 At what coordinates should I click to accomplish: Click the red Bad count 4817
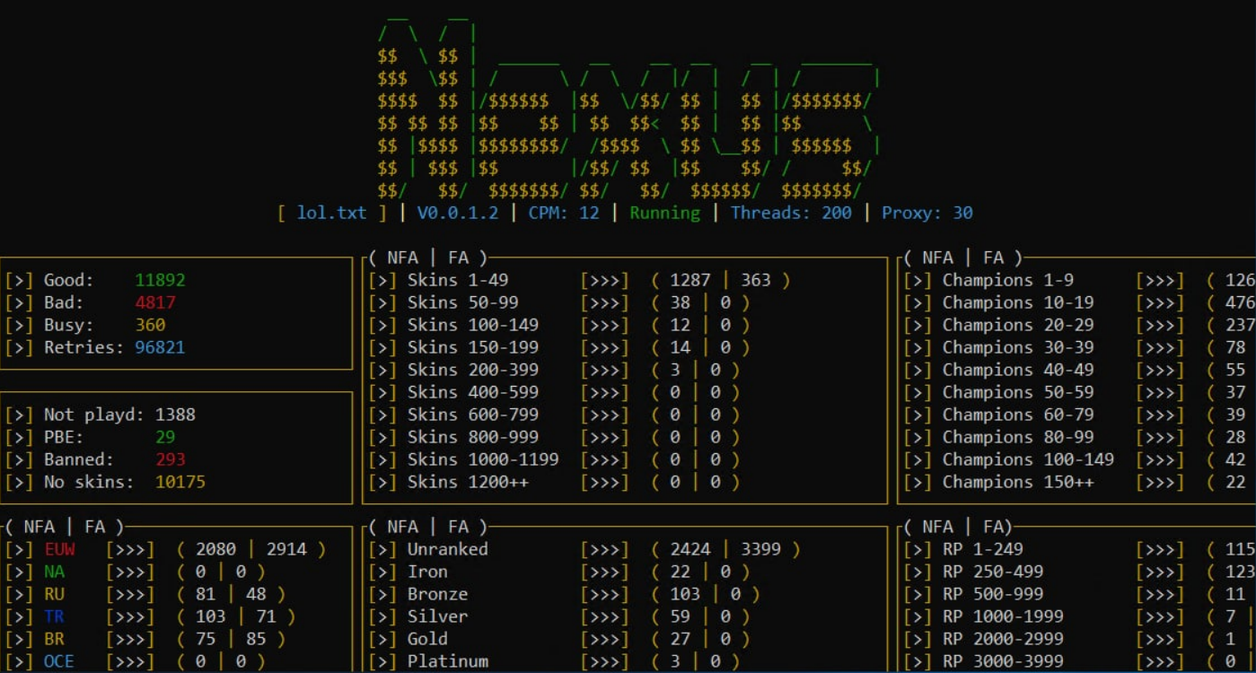(x=155, y=302)
